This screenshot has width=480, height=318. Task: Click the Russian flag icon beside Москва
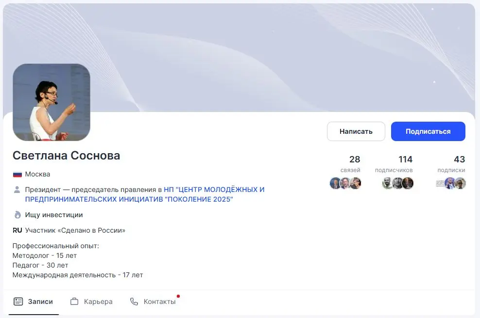(x=17, y=175)
